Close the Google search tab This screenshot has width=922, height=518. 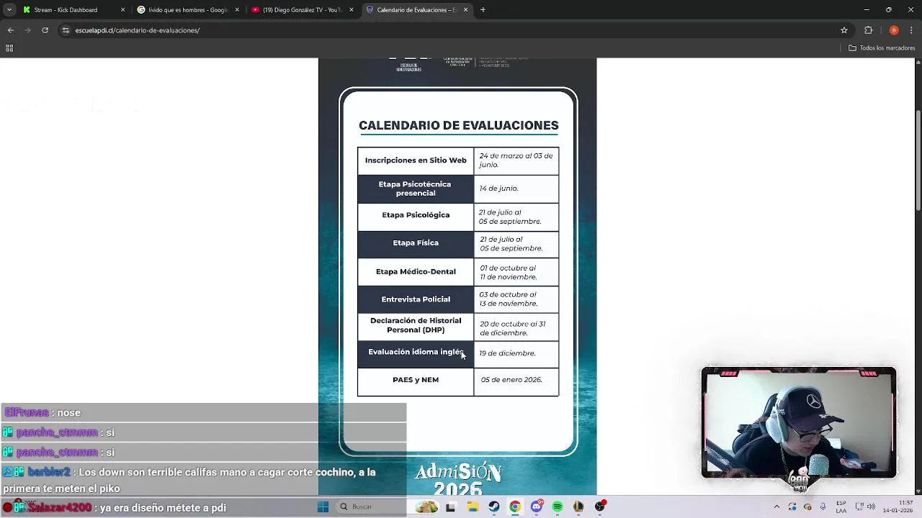[237, 10]
